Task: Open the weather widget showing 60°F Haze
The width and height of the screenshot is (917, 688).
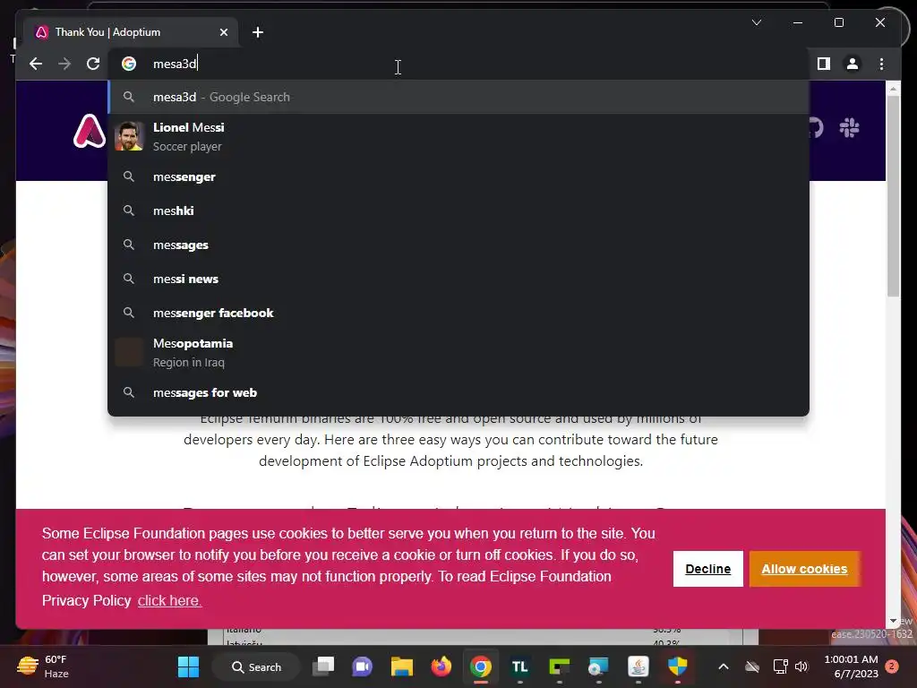Action: (x=43, y=666)
